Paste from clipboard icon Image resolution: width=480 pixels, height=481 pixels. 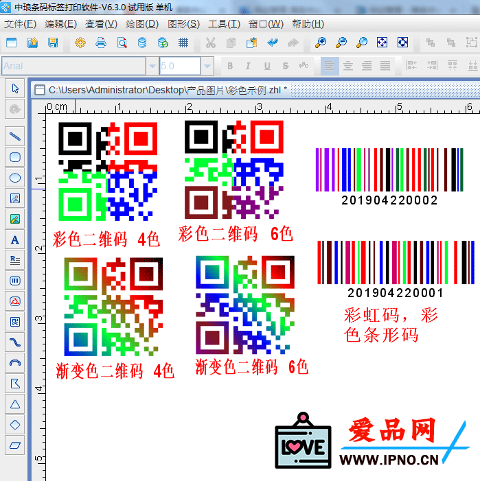[251, 43]
